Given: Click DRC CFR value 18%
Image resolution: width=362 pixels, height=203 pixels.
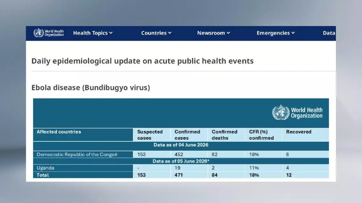Looking at the screenshot, I should click(x=254, y=155).
